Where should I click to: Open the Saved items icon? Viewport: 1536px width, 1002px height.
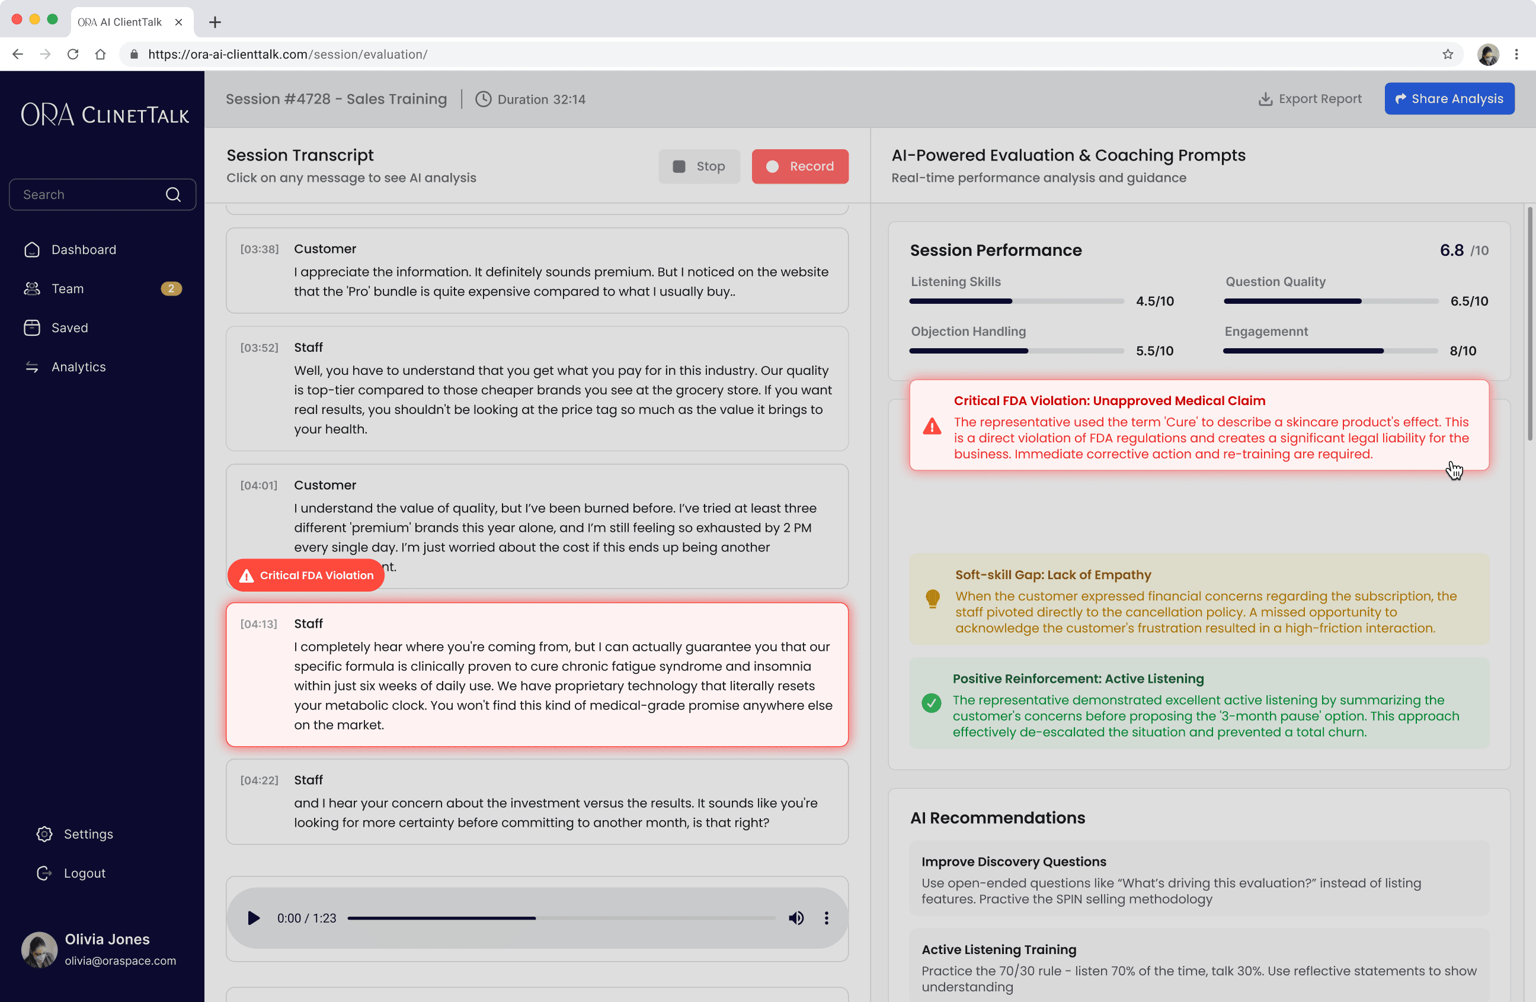(31, 327)
